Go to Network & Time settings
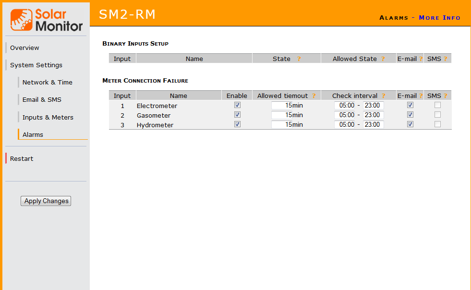This screenshot has height=290, width=471. (48, 82)
